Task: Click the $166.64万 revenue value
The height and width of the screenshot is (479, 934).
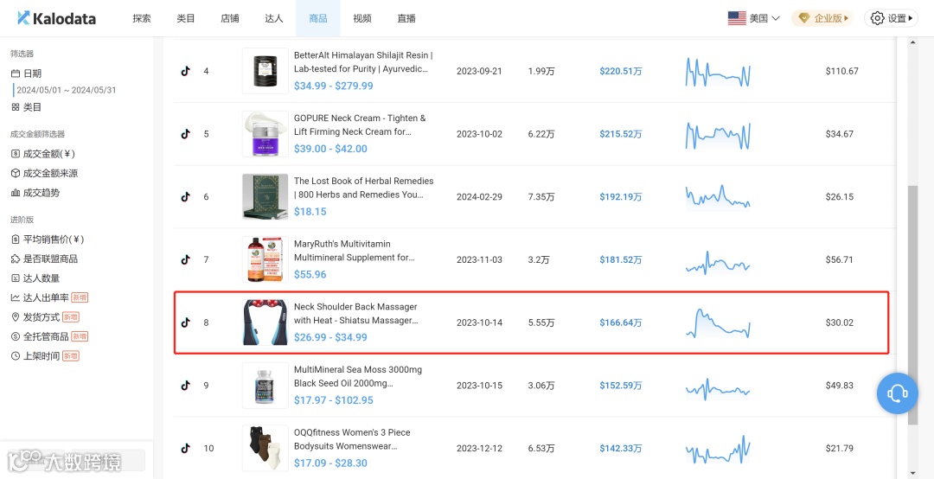Action: coord(621,323)
